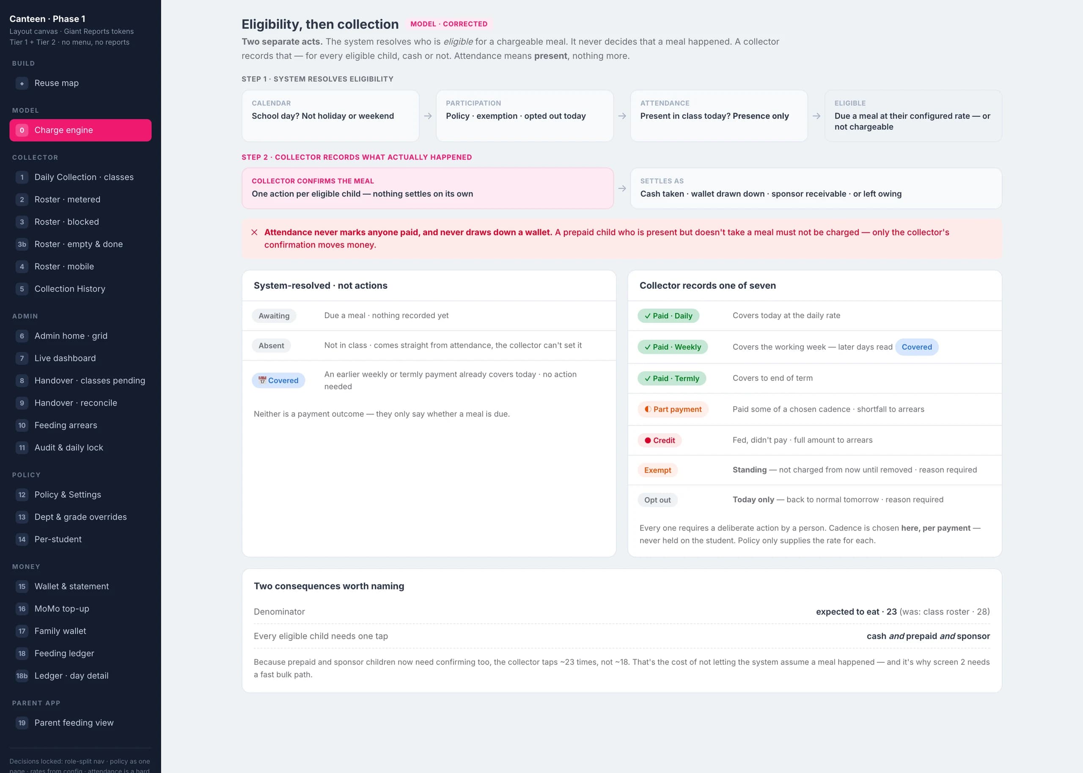This screenshot has width=1083, height=773.
Task: Open Reuse map in the sidebar
Action: pyautogui.click(x=80, y=83)
